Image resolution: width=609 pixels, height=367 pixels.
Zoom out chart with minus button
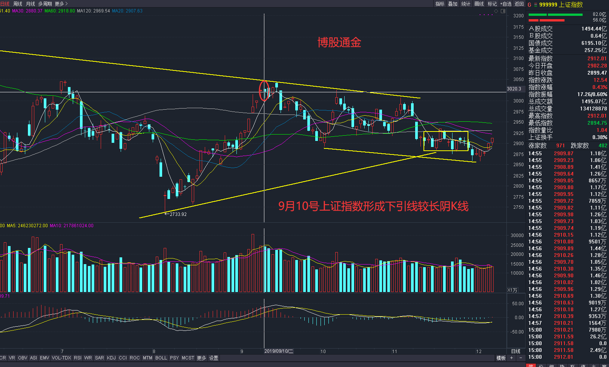(x=521, y=358)
